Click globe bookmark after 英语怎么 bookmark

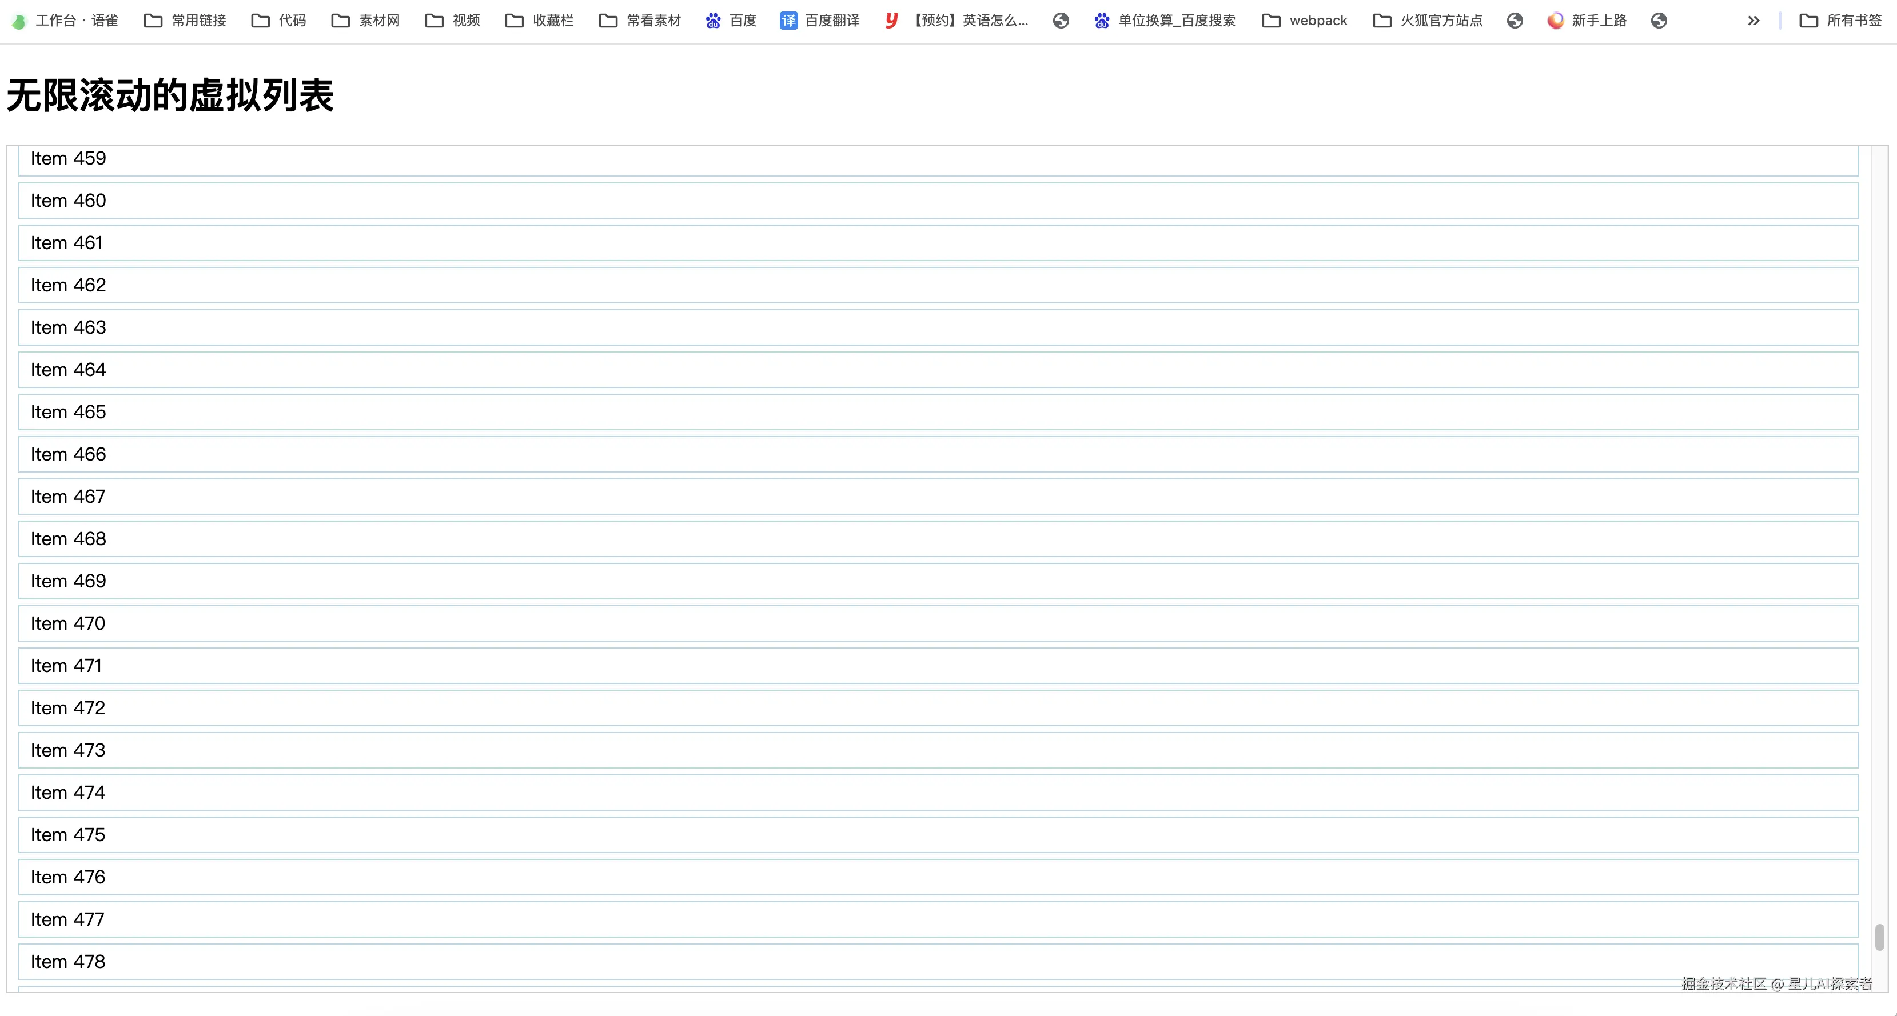pos(1061,21)
